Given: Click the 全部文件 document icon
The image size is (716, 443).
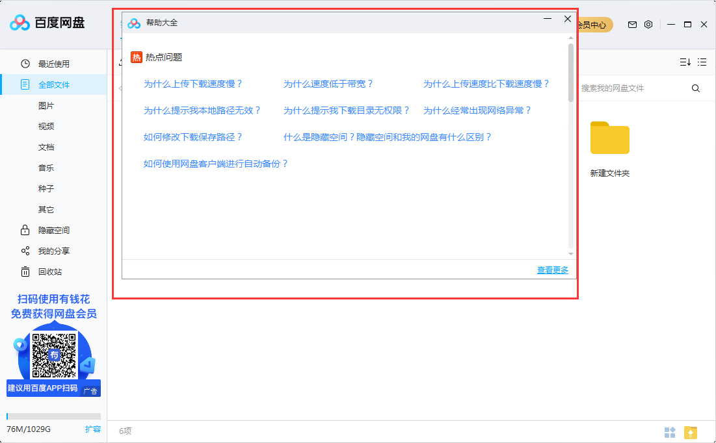Looking at the screenshot, I should [x=25, y=84].
